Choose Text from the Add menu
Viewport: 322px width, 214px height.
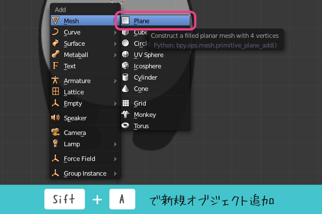(x=85, y=66)
